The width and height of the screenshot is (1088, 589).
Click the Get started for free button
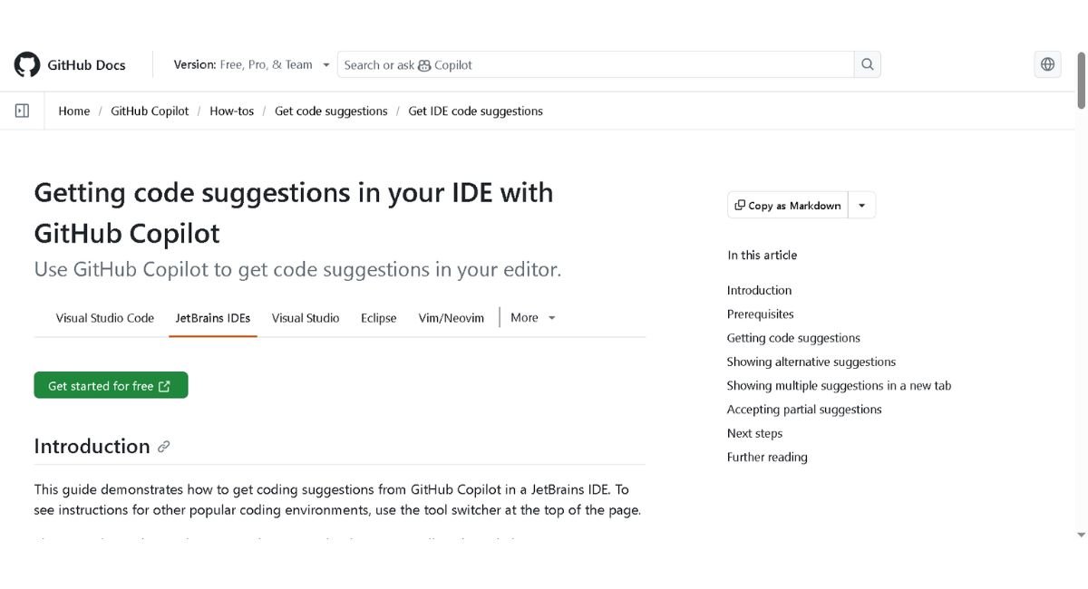(111, 385)
